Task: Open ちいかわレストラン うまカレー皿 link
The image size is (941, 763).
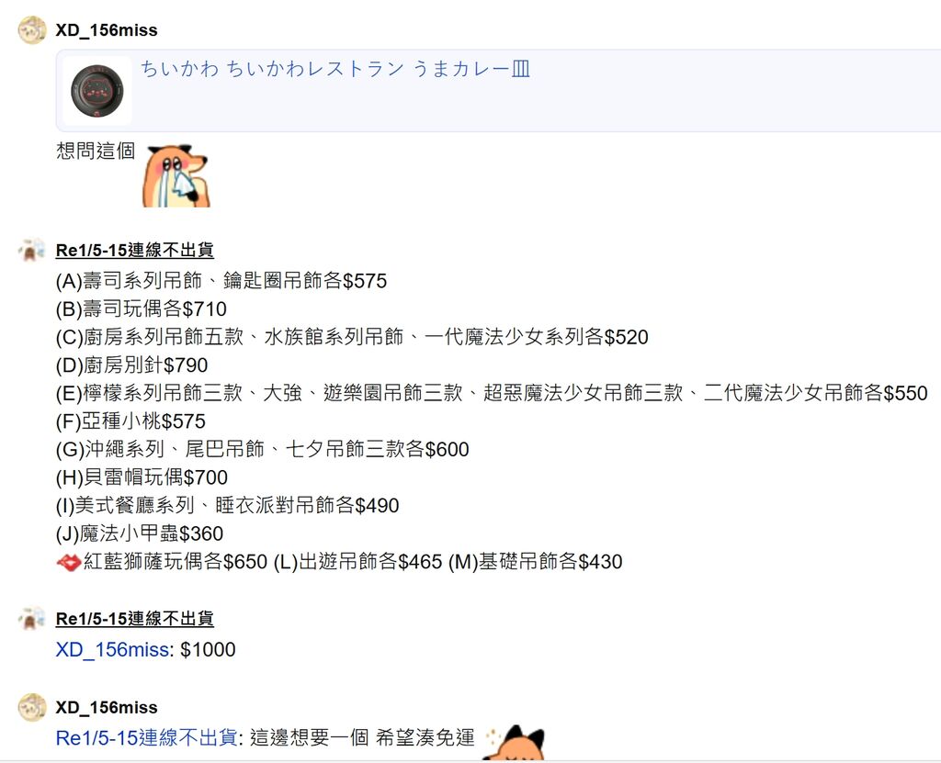Action: pyautogui.click(x=335, y=69)
